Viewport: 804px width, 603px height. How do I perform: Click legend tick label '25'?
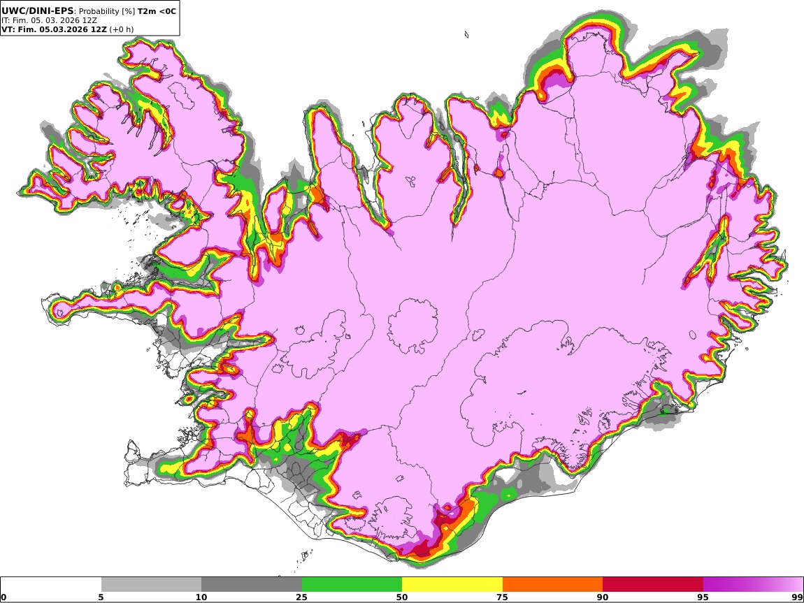pos(301,597)
